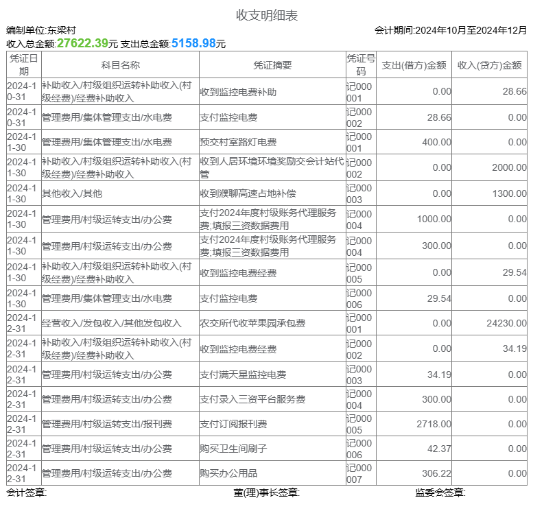Click the 会计期间 date range text

coord(451,30)
